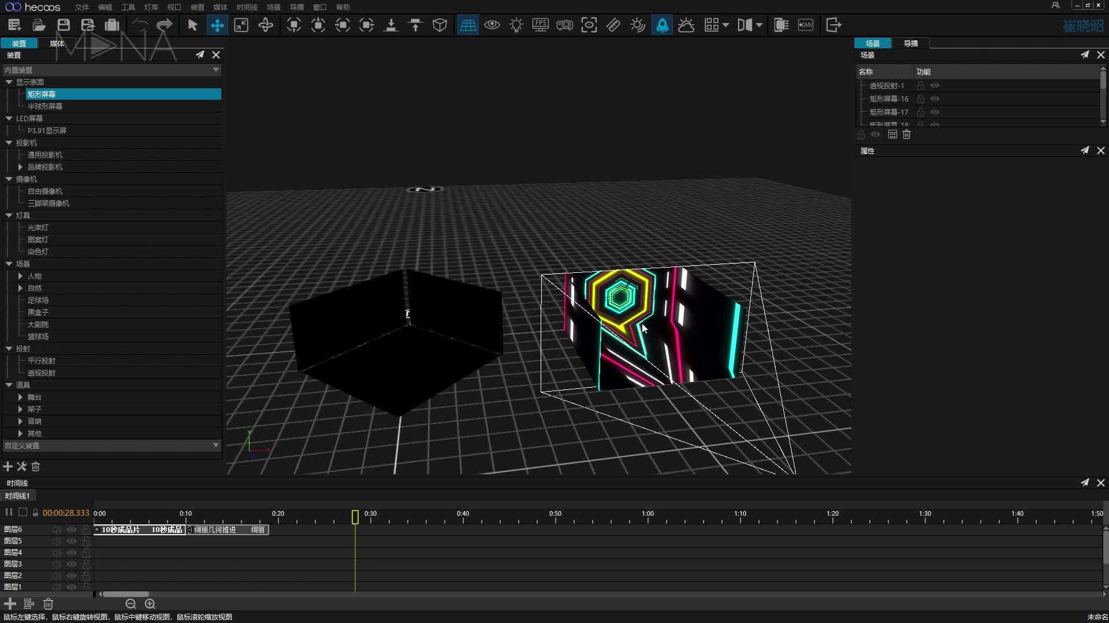Click the save project floppy icon

coord(64,25)
